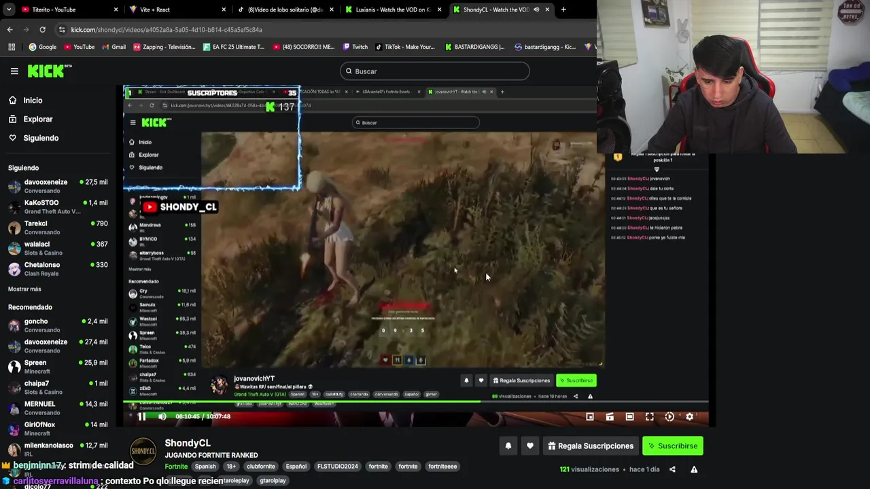
Task: Reload the page
Action: 42,30
